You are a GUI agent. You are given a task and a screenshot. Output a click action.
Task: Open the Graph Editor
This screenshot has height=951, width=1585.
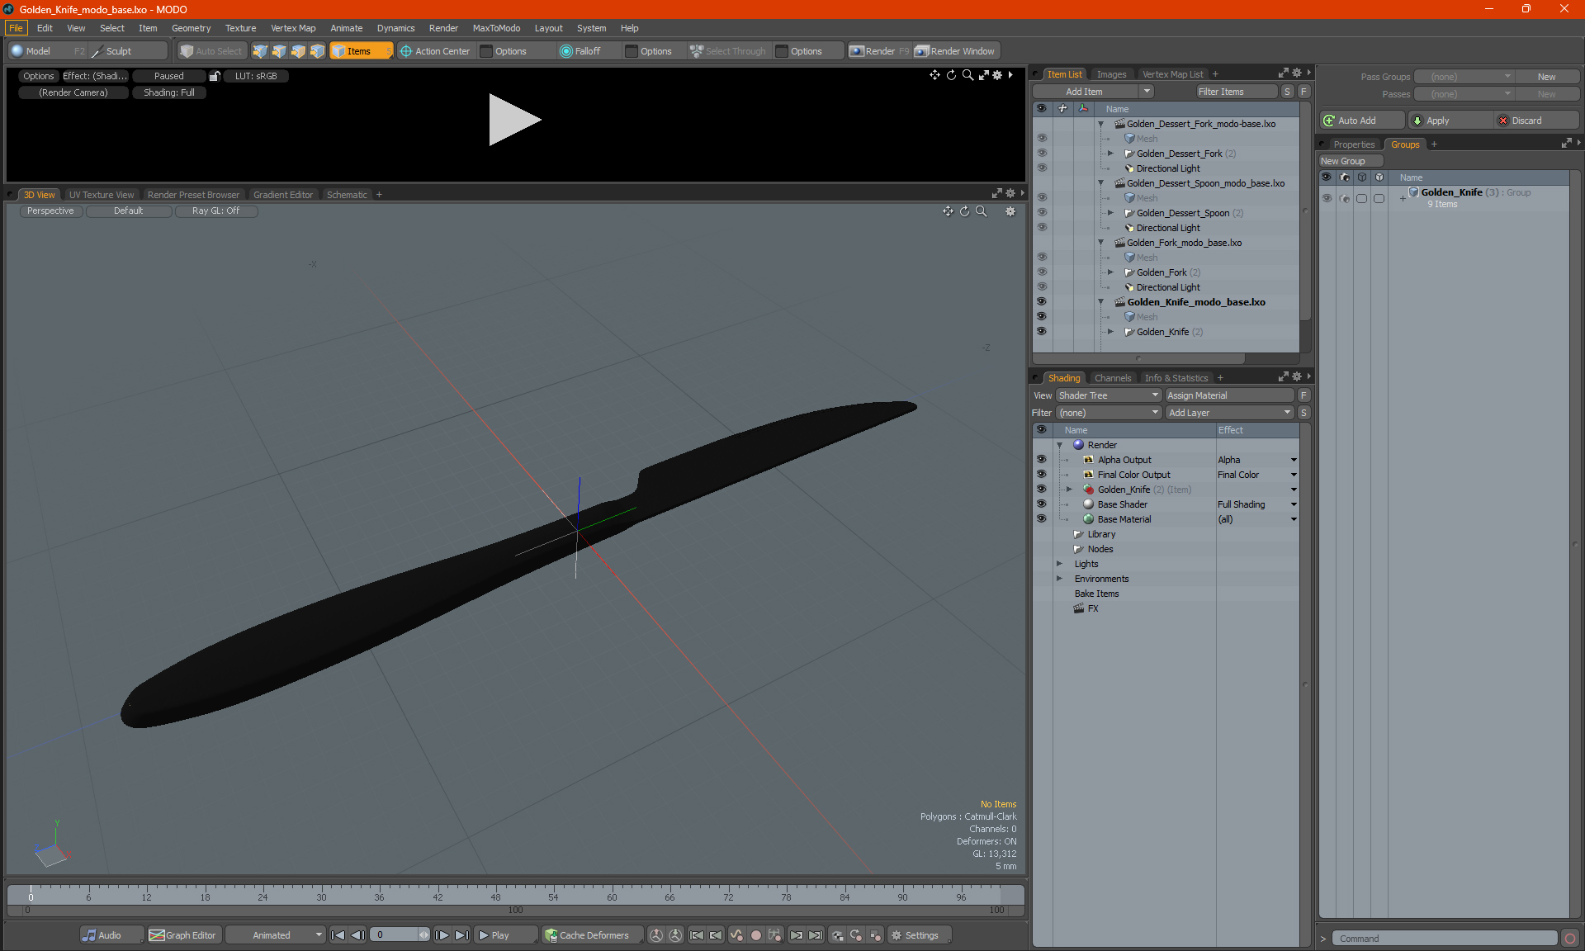pyautogui.click(x=182, y=935)
